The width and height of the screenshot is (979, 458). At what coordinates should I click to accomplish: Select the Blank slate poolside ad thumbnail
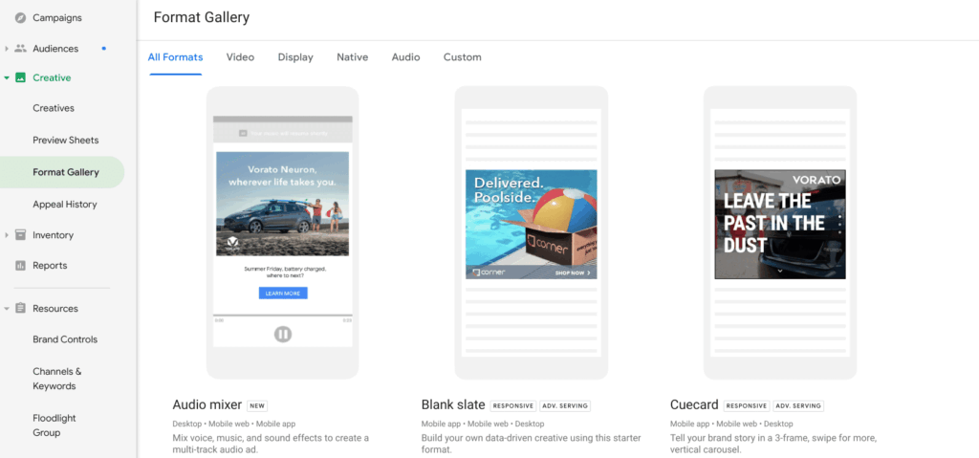pos(531,224)
